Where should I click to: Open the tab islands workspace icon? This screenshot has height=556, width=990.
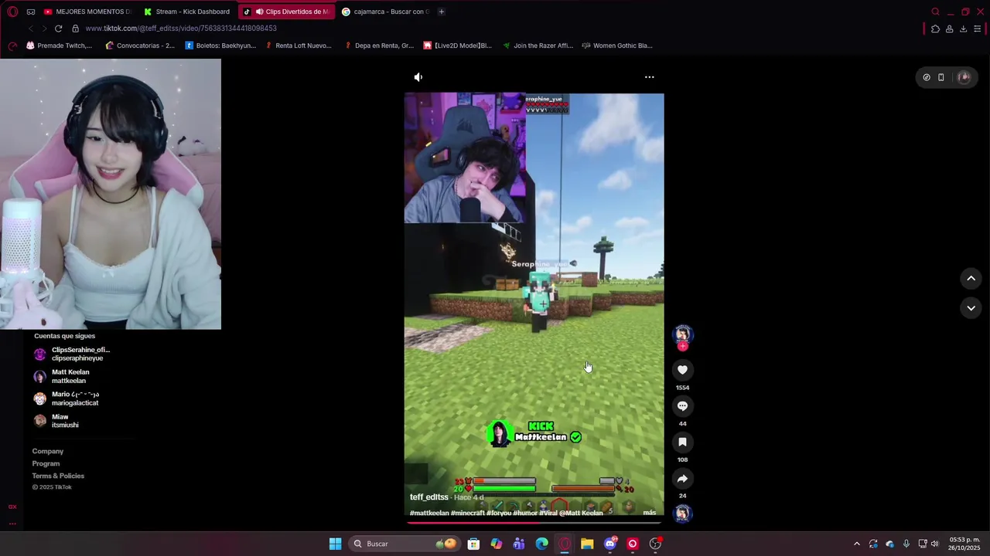point(30,12)
